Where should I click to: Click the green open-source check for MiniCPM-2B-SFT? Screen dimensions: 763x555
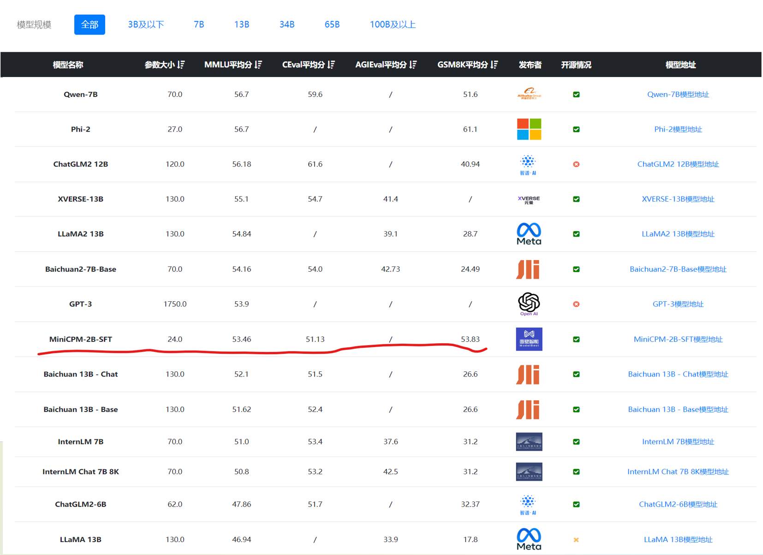(x=576, y=339)
